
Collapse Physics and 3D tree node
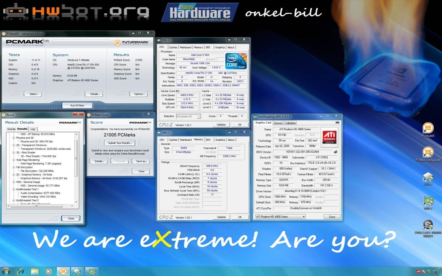14,138
